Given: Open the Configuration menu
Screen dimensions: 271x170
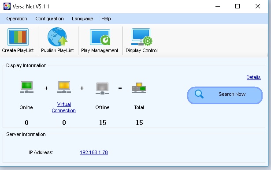Looking at the screenshot, I should click(x=49, y=19).
